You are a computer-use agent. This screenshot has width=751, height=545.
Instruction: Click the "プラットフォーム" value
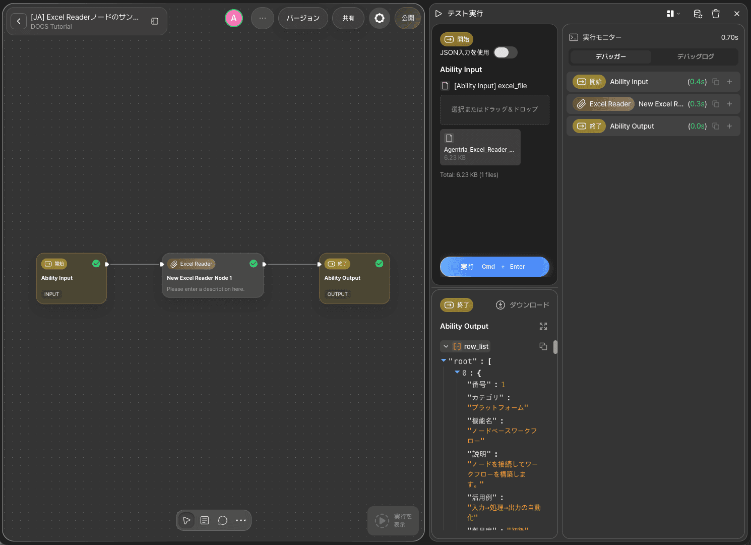(497, 407)
